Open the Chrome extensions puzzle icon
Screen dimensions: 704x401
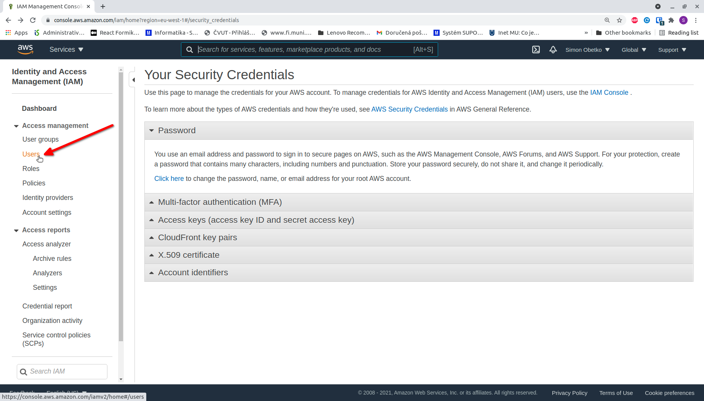(x=671, y=20)
